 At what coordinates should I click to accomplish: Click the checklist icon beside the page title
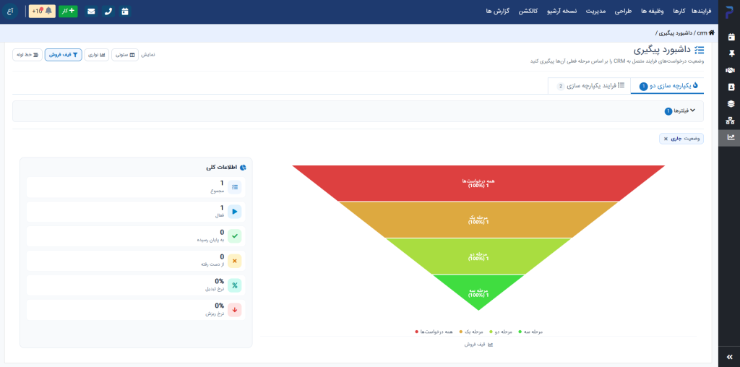click(x=699, y=50)
